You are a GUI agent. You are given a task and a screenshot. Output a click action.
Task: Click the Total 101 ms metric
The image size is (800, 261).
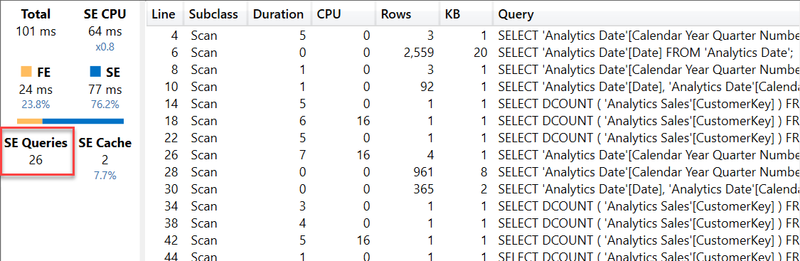click(x=36, y=23)
